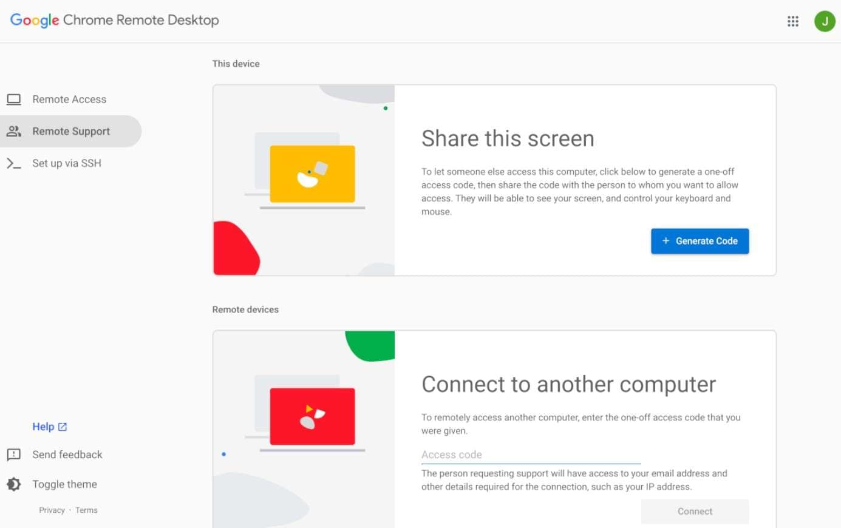The width and height of the screenshot is (841, 528).
Task: Click the external link icon beside Help
Action: click(62, 427)
